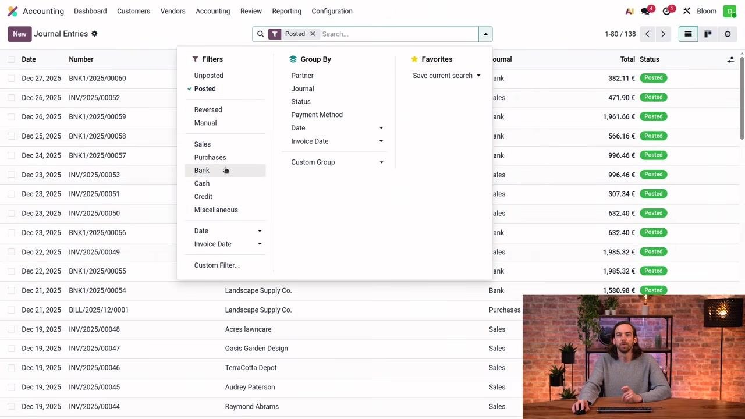Click the Posted filter funnel icon
The width and height of the screenshot is (745, 419).
pos(275,34)
